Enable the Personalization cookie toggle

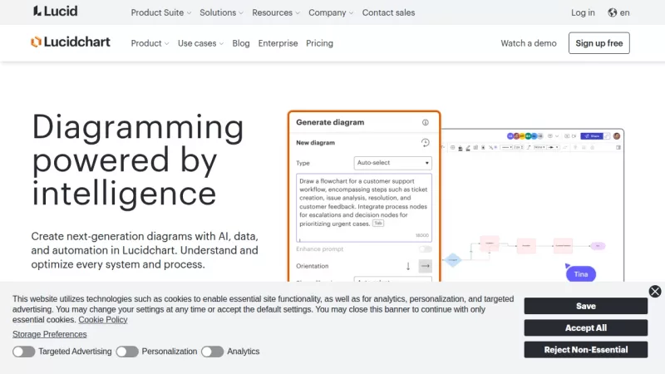point(127,352)
